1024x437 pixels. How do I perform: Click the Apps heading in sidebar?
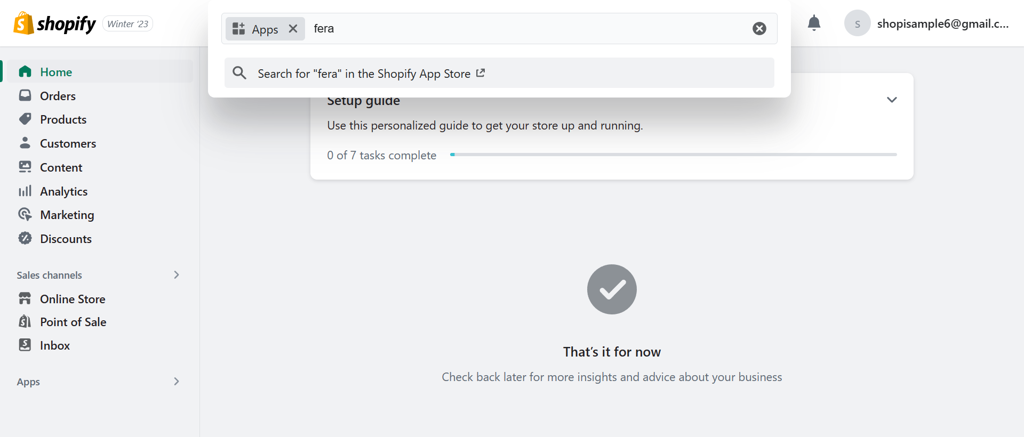pos(28,382)
